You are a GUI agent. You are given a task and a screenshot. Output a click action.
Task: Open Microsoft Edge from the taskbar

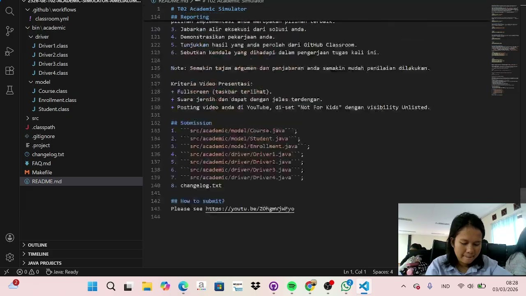point(183,286)
